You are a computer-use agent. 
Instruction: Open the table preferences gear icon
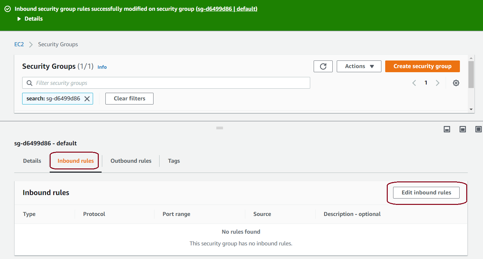456,83
